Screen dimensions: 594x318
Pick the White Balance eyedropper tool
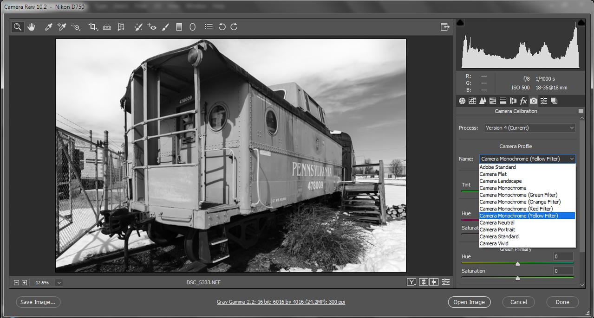click(x=48, y=27)
